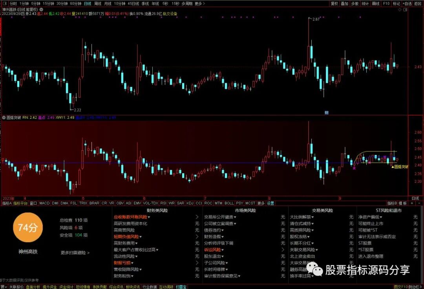Select the TRIX indicator
The height and width of the screenshot is (289, 424).
pos(83,203)
